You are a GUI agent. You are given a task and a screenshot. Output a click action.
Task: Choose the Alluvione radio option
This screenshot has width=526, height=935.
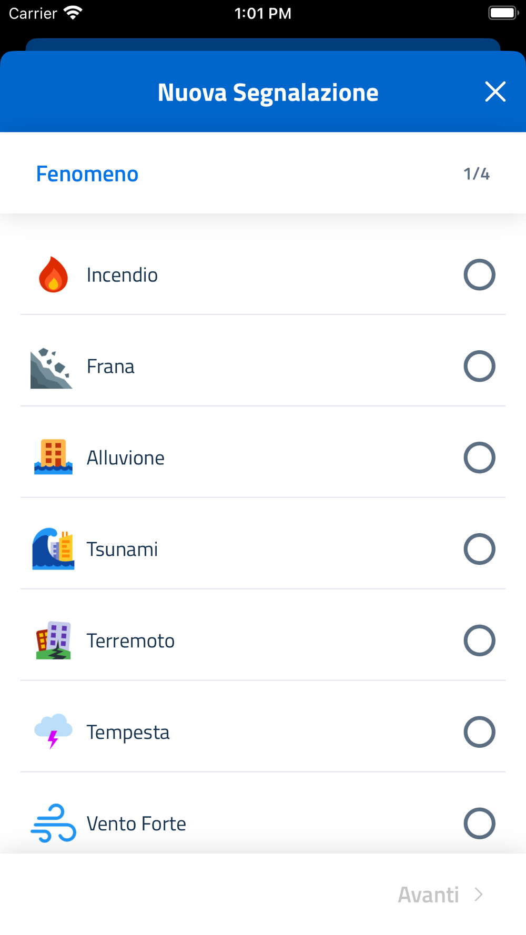[479, 458]
